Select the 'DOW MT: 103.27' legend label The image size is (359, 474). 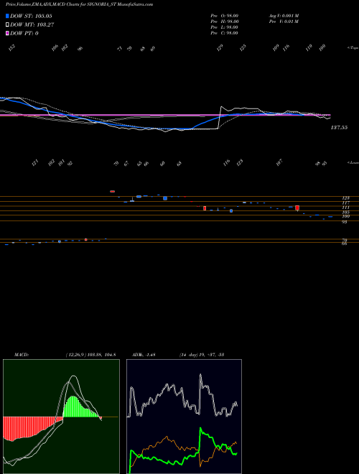coord(32,25)
